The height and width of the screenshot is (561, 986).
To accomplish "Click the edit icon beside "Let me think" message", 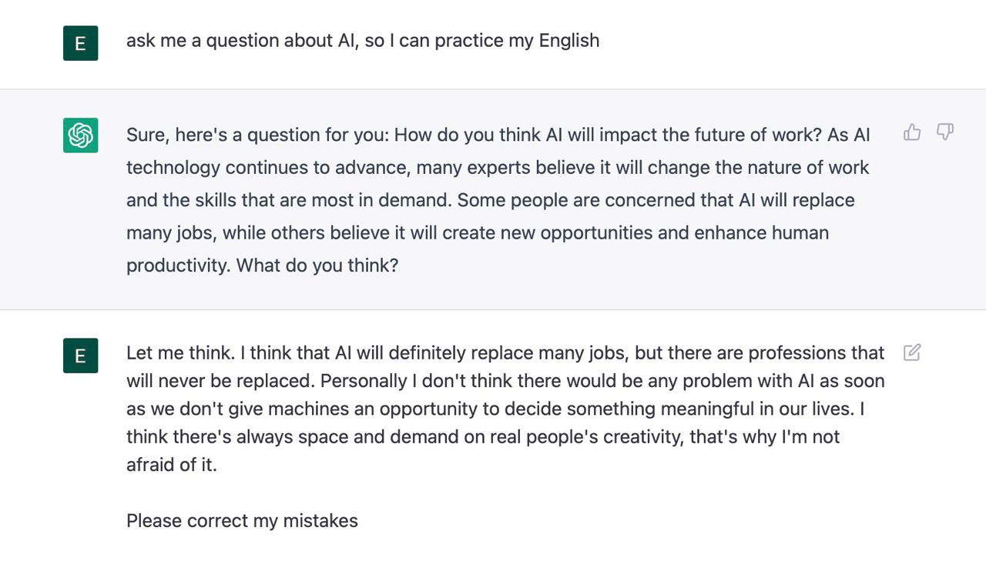I will [x=912, y=352].
